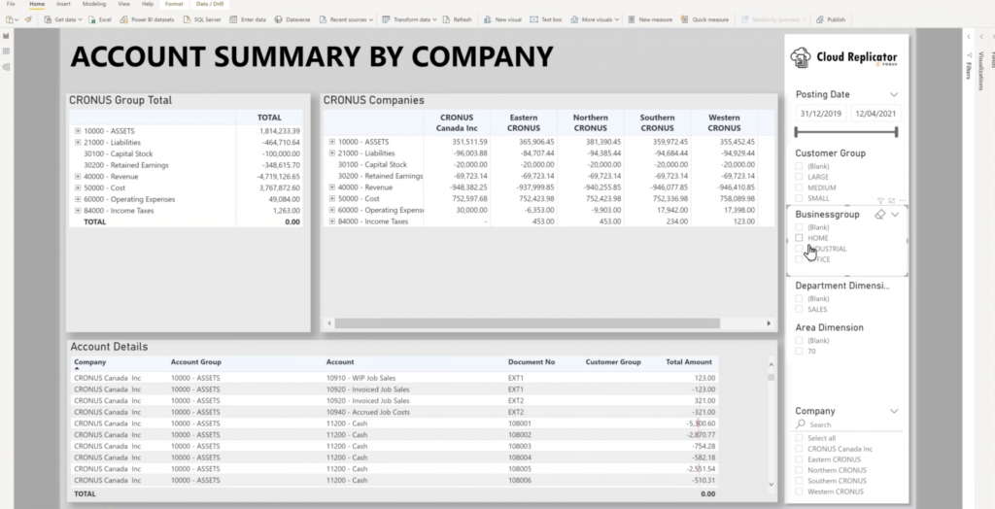
Task: Open the Posting Date slicer dropdown chevron
Action: [x=894, y=94]
